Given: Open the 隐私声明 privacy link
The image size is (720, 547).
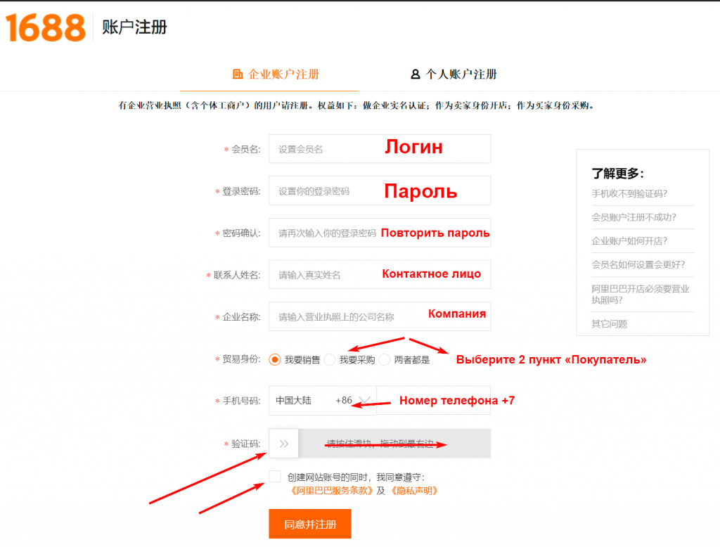Looking at the screenshot, I should (415, 491).
